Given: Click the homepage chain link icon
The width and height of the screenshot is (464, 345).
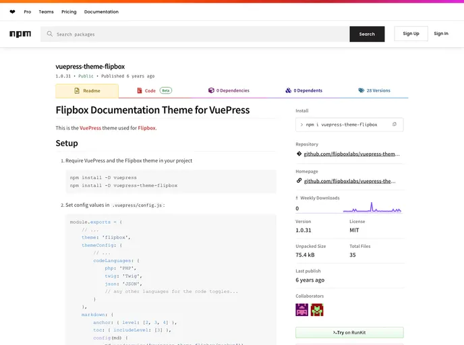Looking at the screenshot, I should click(299, 181).
